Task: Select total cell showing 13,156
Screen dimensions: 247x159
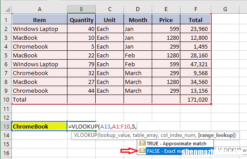Action: [x=195, y=91]
